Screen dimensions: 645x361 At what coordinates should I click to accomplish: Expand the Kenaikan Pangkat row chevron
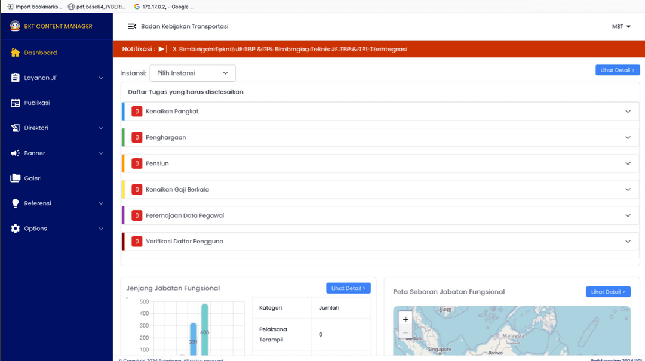click(x=628, y=112)
